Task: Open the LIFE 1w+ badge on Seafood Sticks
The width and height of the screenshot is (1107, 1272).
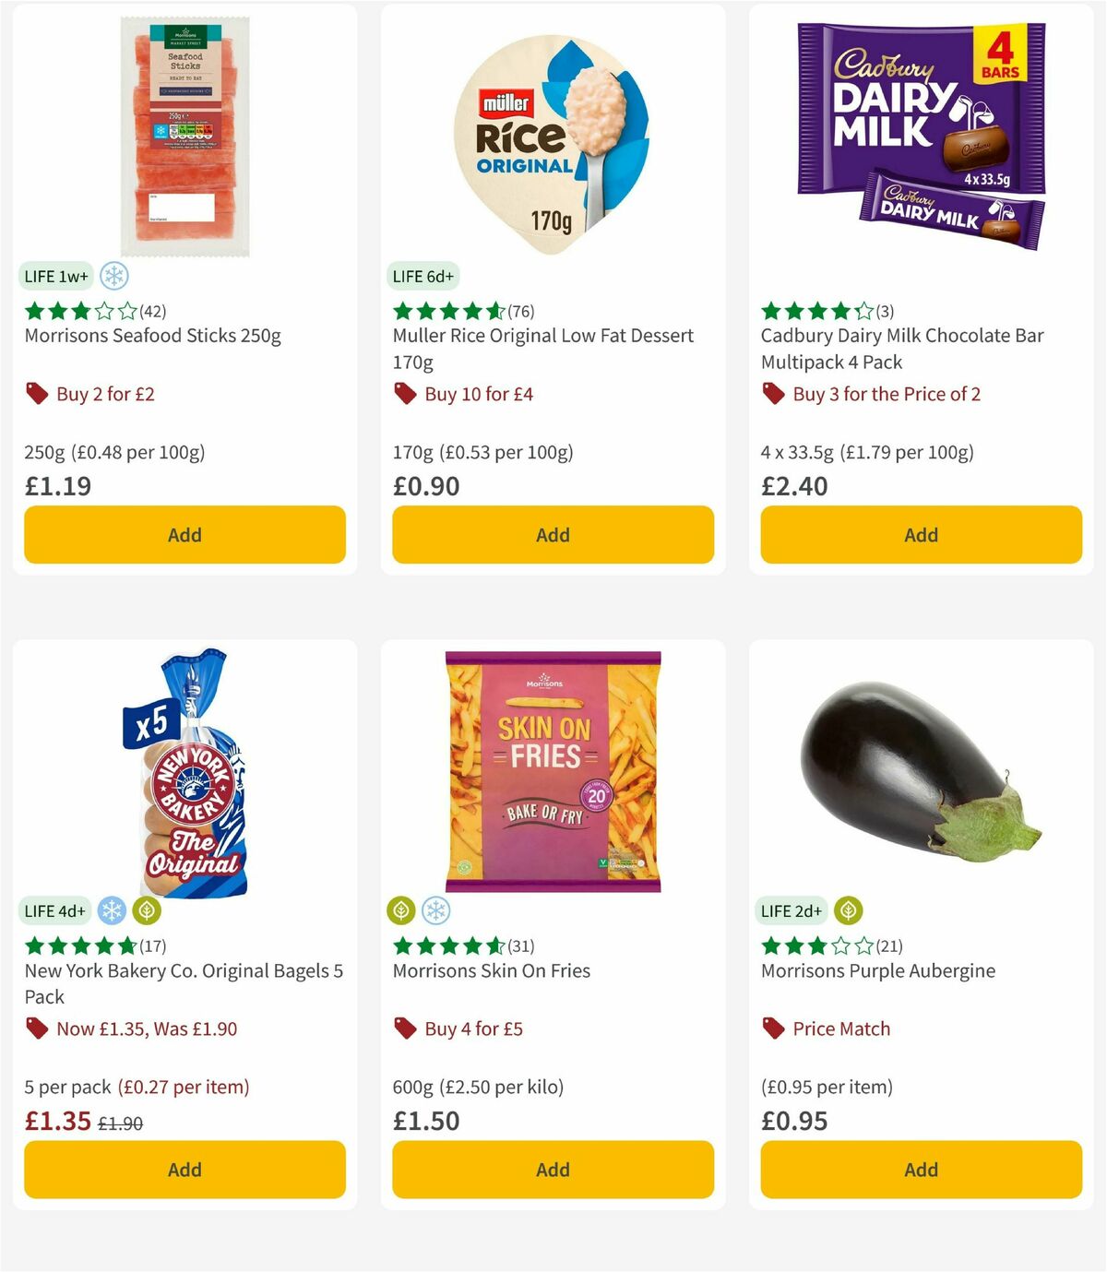Action: pos(55,275)
